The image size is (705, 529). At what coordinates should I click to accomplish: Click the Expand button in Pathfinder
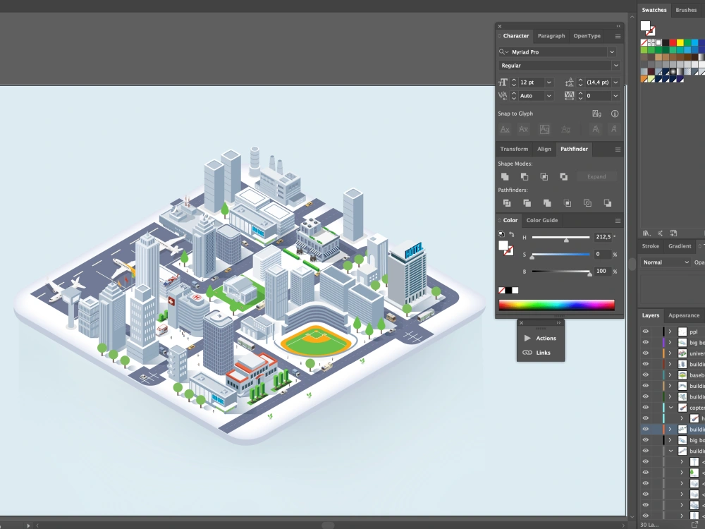click(x=596, y=177)
